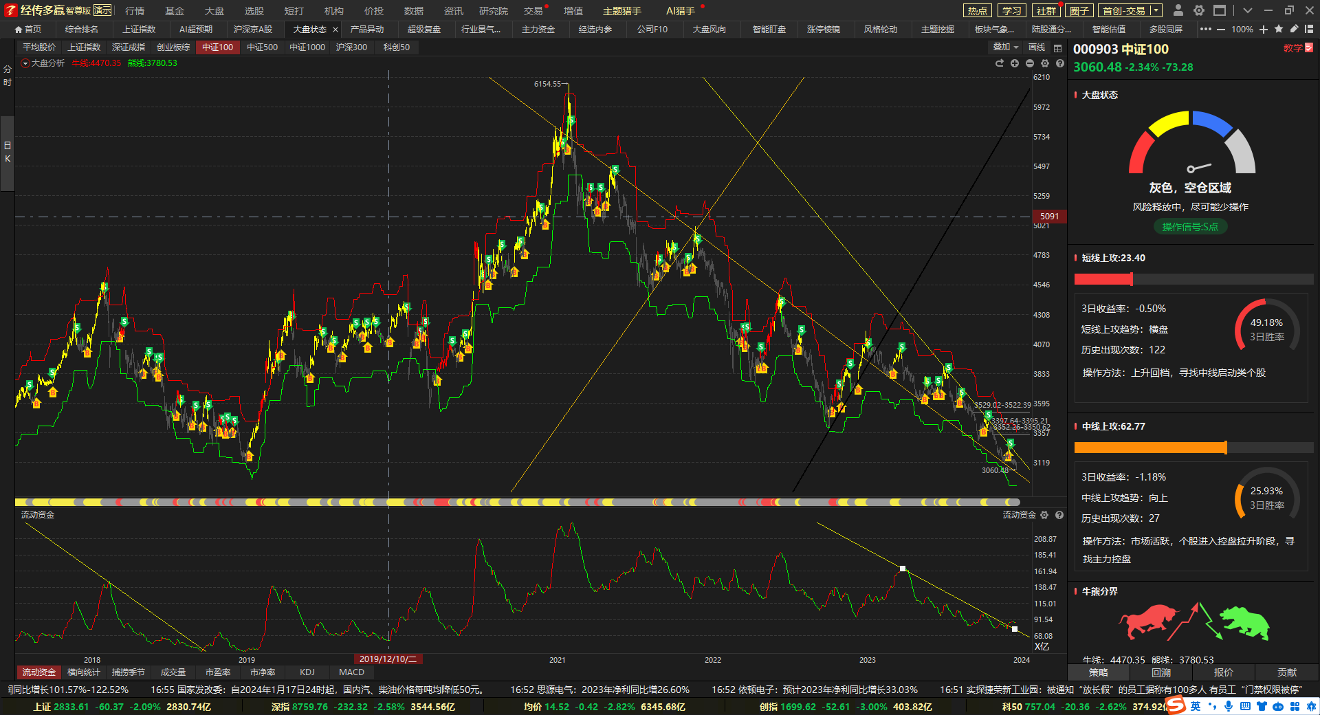Screen dimensions: 1320x715
Task: Click the 短线上攻 red progress bar
Action: pyautogui.click(x=1193, y=279)
